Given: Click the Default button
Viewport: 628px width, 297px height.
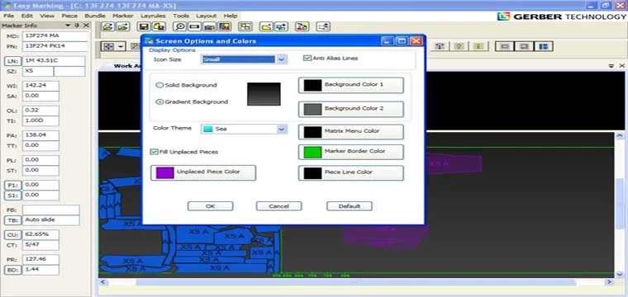Looking at the screenshot, I should tap(350, 206).
